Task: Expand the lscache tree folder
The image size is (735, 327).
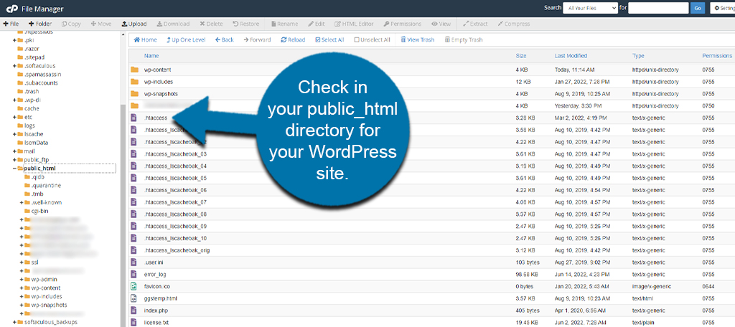Action: (x=14, y=134)
